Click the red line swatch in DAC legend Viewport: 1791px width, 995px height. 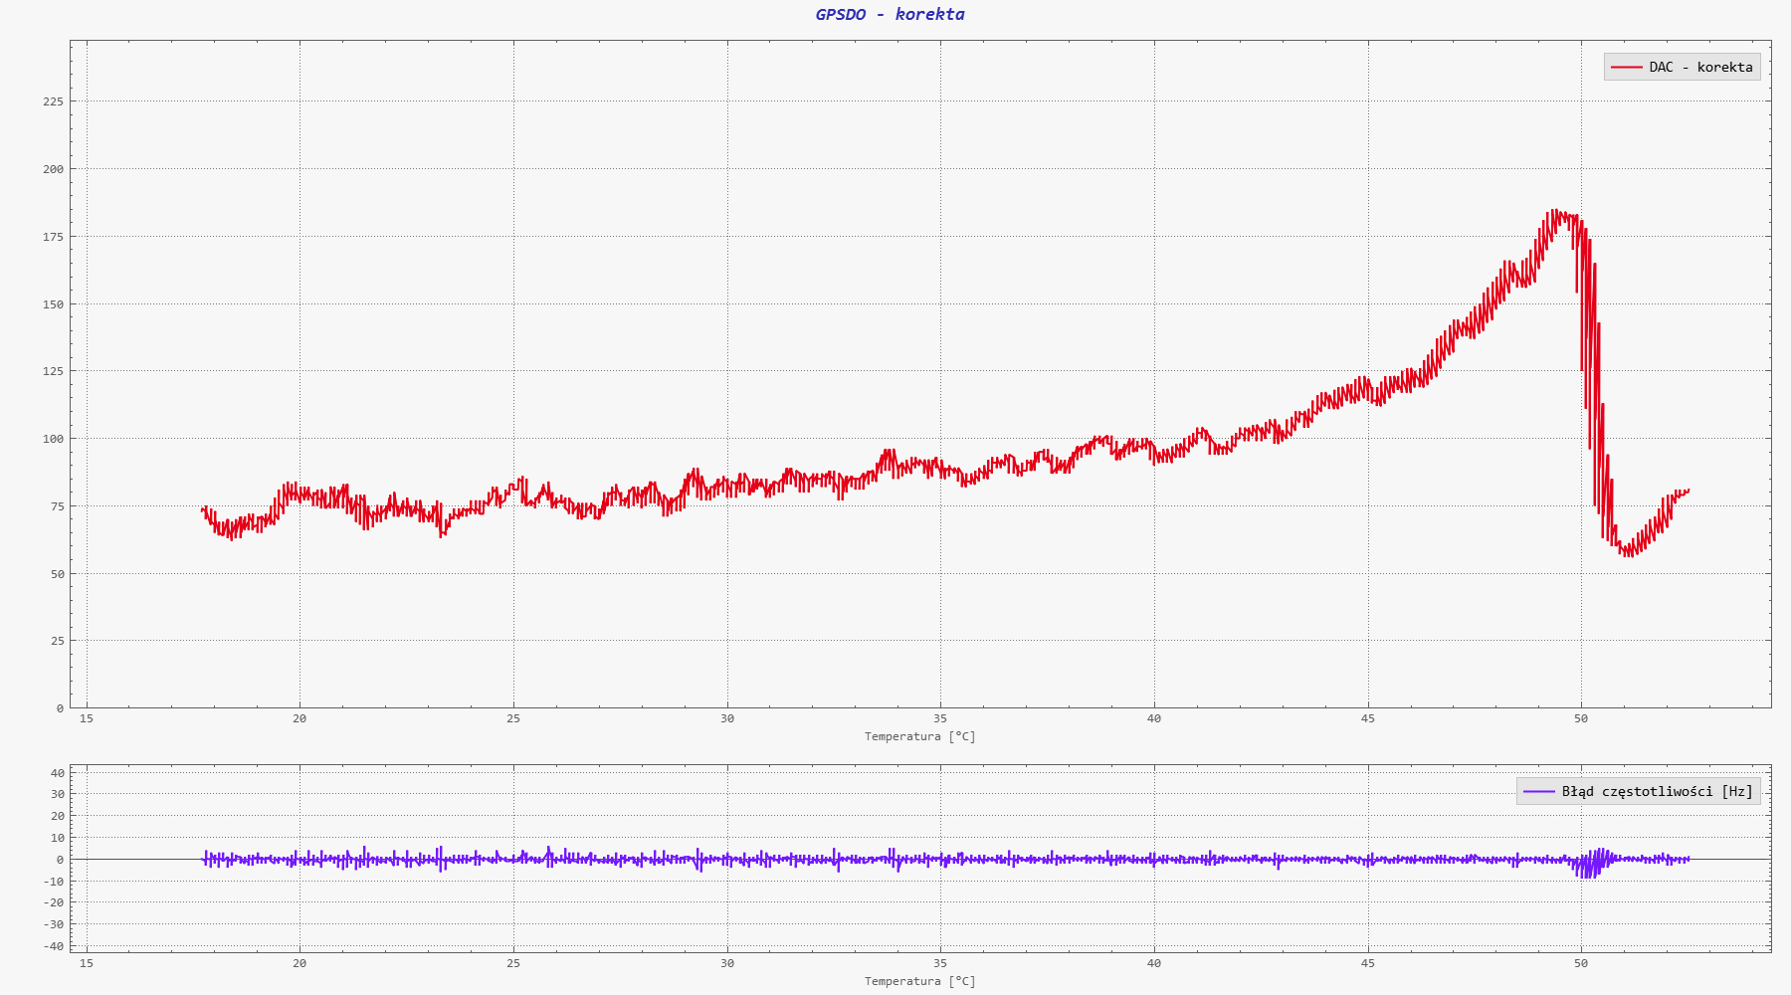1626,67
